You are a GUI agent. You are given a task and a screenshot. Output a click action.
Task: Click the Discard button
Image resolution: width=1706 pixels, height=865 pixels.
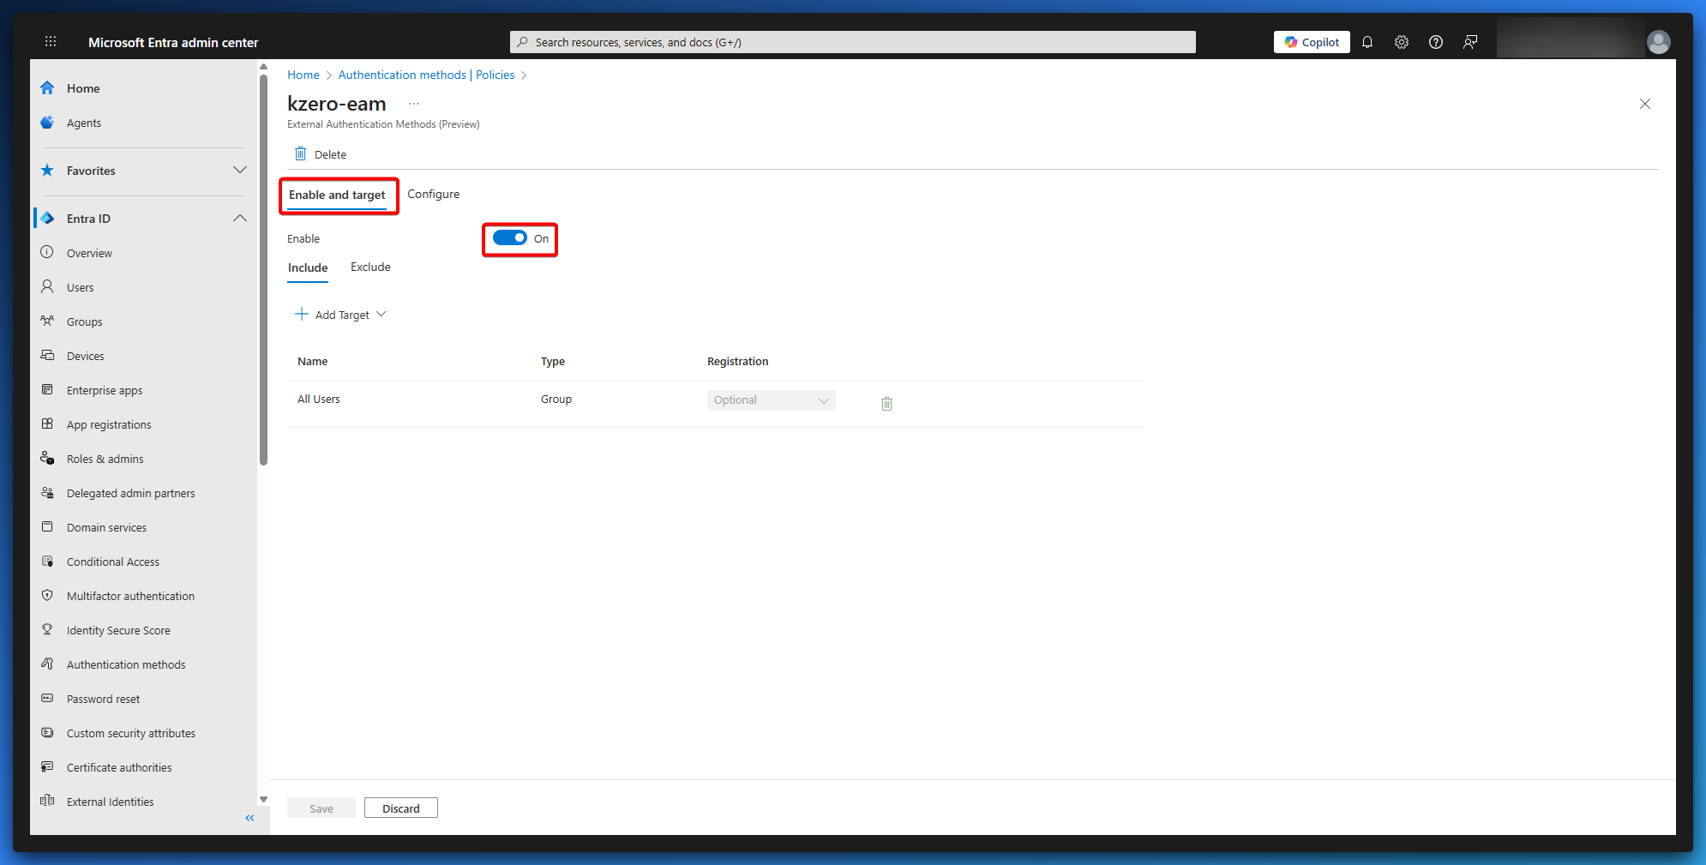click(x=401, y=808)
